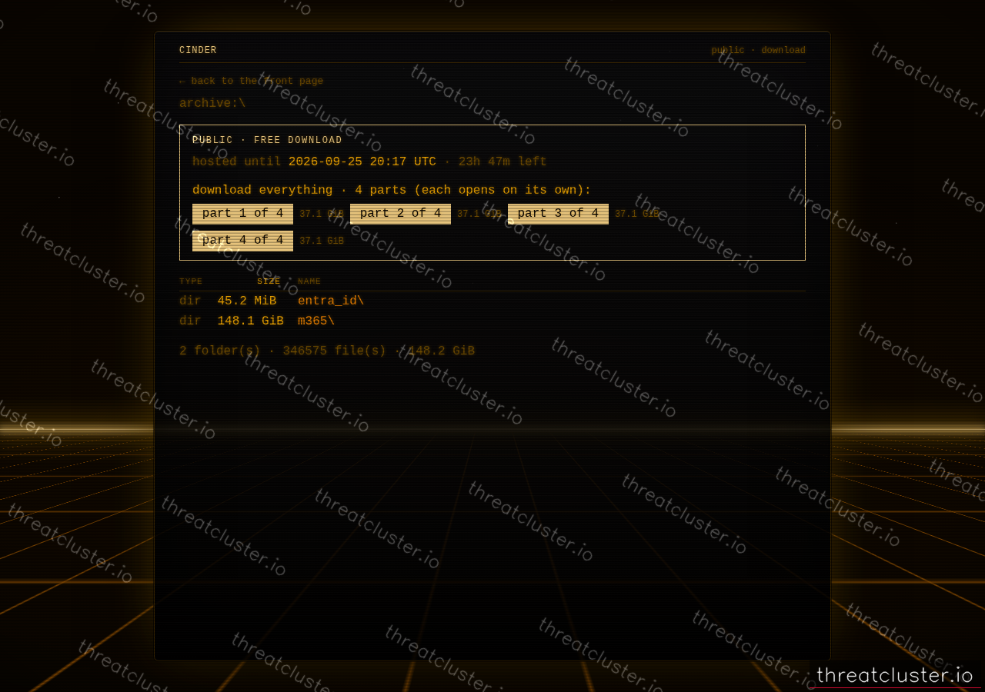Click the 'download everything · 4 parts' line
985x692 pixels.
392,190
